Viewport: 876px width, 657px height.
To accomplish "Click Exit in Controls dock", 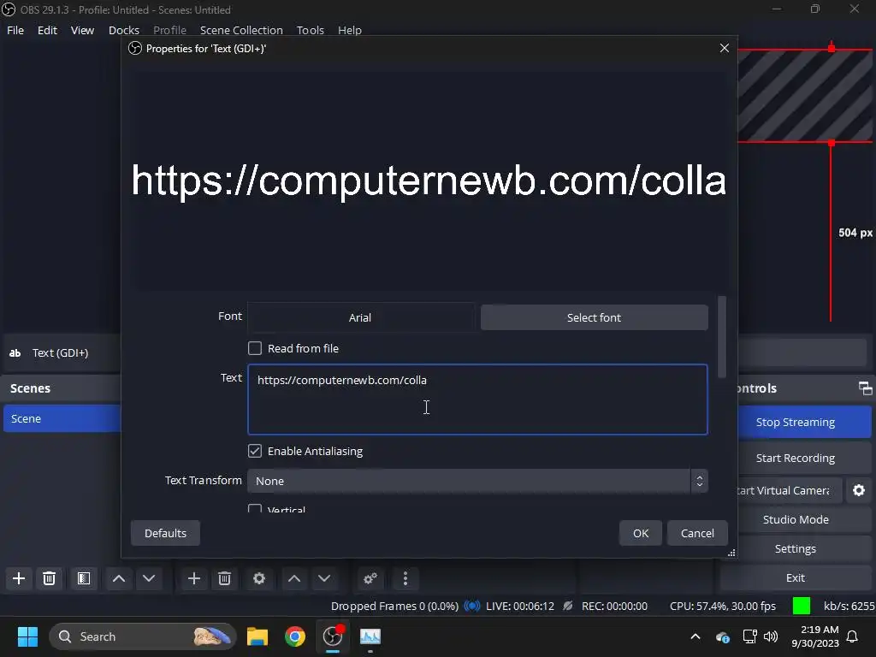I will coord(795,577).
